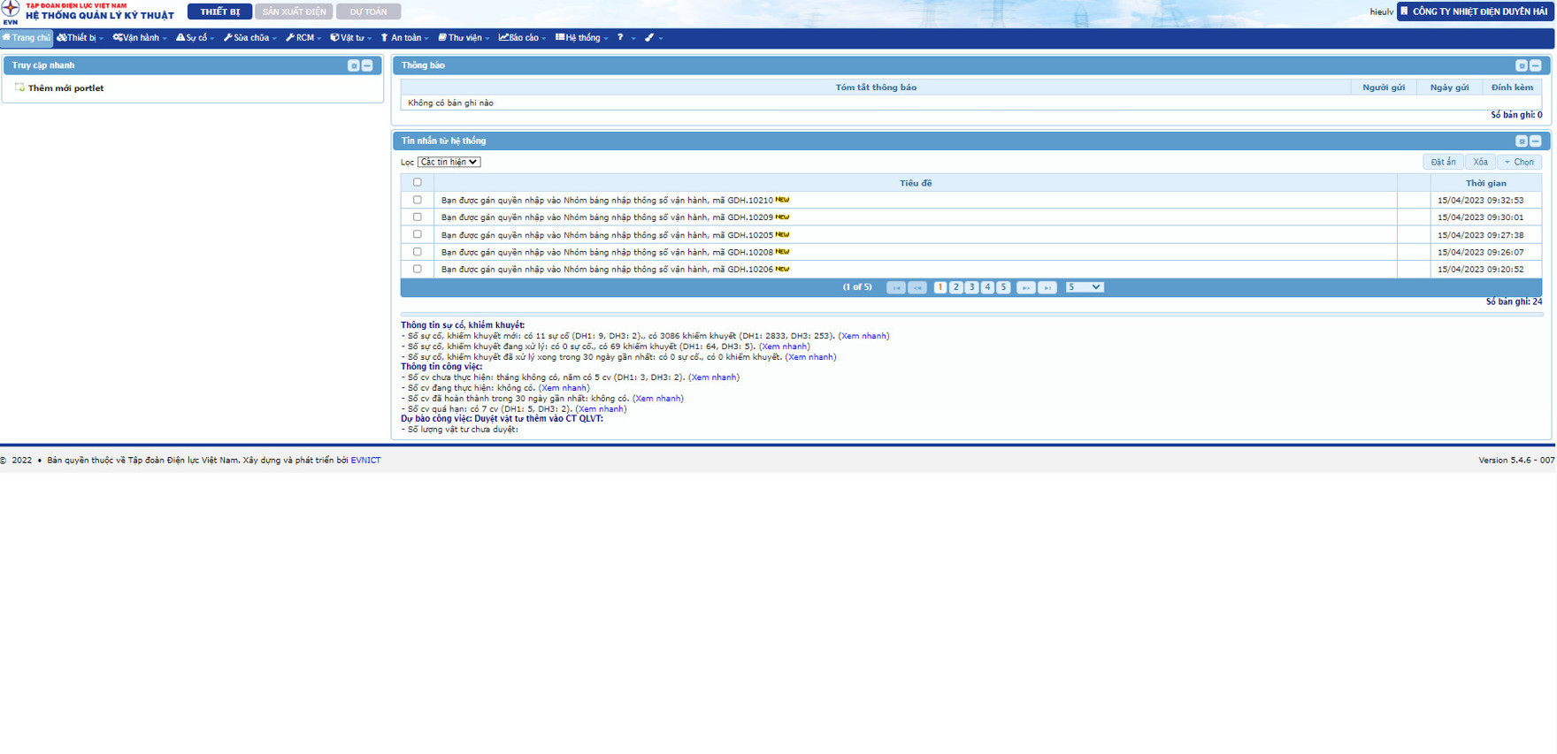The height and width of the screenshot is (754, 1557).
Task: Go to page 3 of messages
Action: [971, 287]
